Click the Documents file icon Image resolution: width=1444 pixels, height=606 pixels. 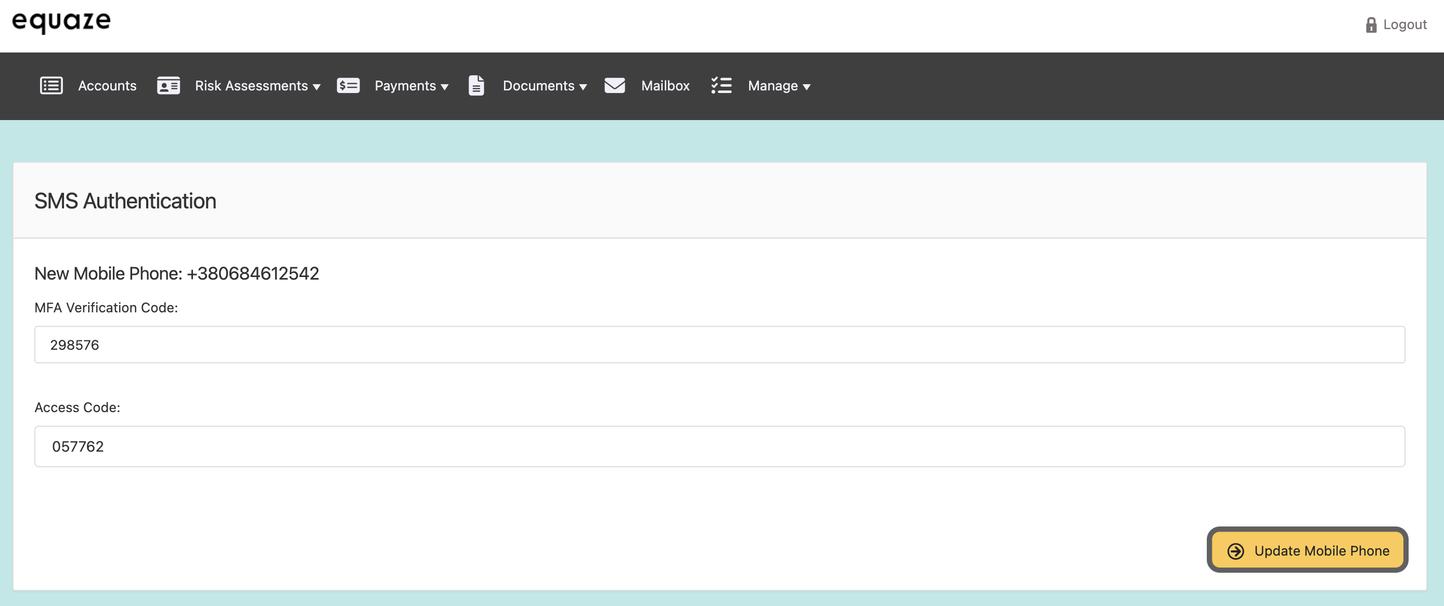[476, 86]
